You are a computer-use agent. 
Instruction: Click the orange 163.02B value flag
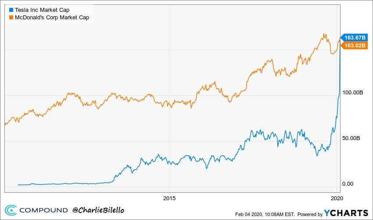353,45
